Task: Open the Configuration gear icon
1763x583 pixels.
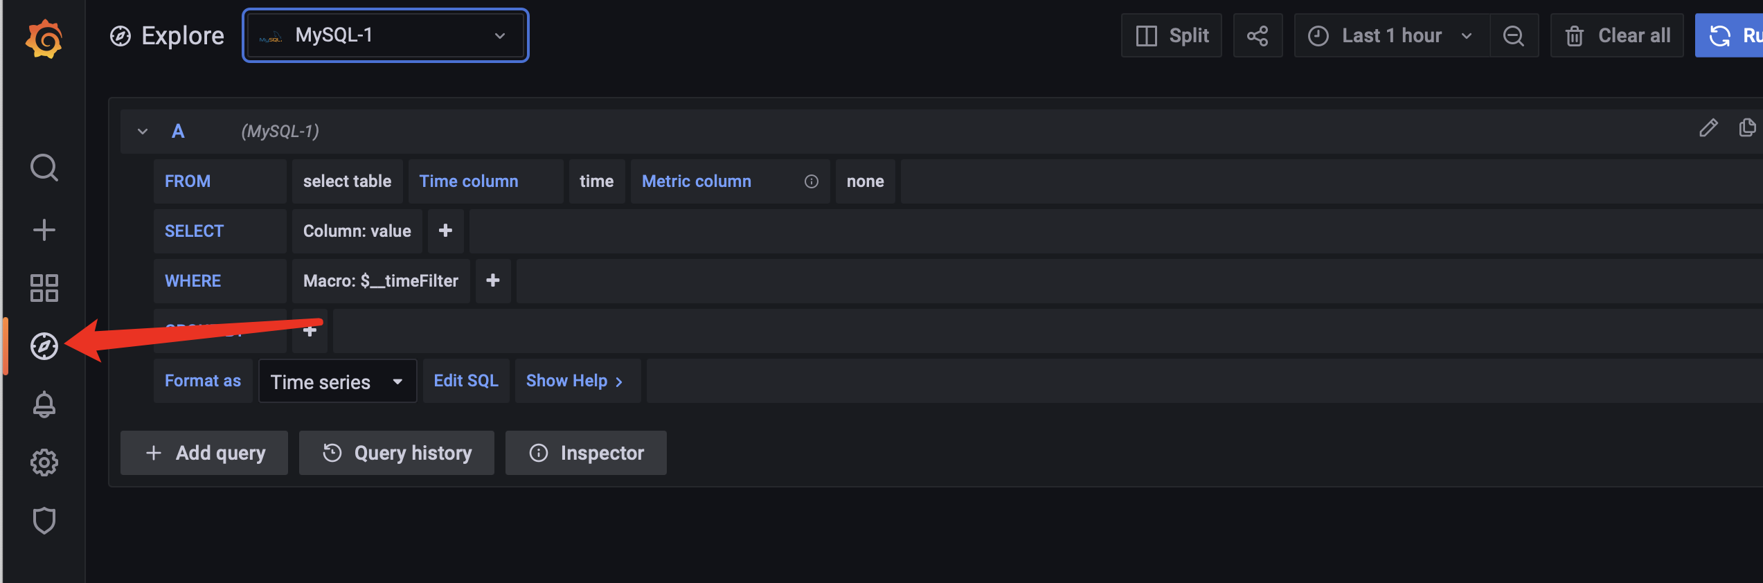Action: 44,463
